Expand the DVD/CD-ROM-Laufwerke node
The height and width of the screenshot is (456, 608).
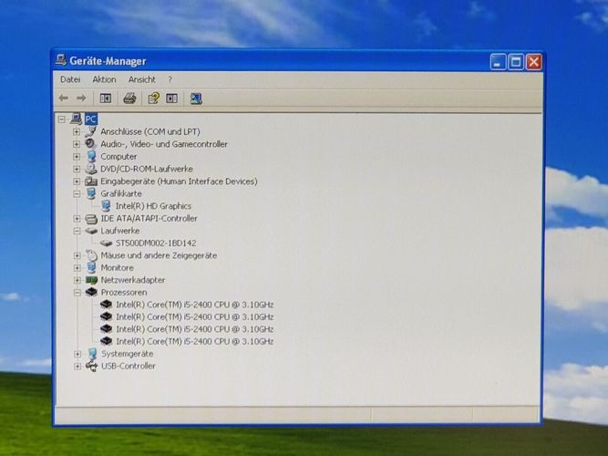[77, 169]
